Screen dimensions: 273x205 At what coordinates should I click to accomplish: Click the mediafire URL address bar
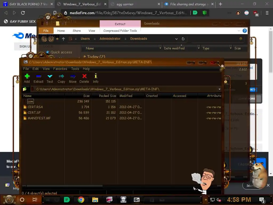click(x=129, y=13)
